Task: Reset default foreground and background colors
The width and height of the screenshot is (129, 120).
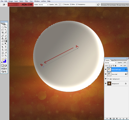Action: pos(2,62)
